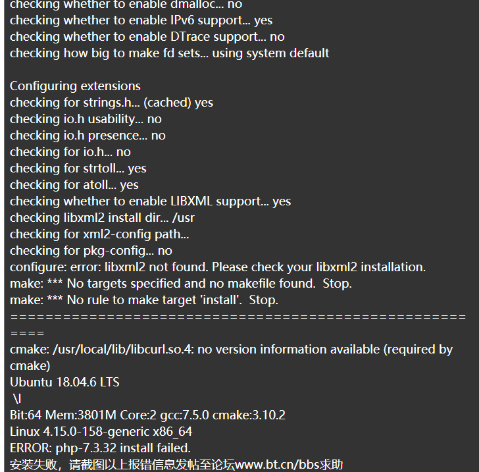Viewport: 479px width, 472px height.
Task: Click the "No rule to make target 'install'" line
Action: (144, 300)
